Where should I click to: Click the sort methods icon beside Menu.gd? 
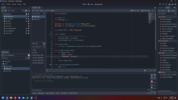pyautogui.click(x=44, y=44)
